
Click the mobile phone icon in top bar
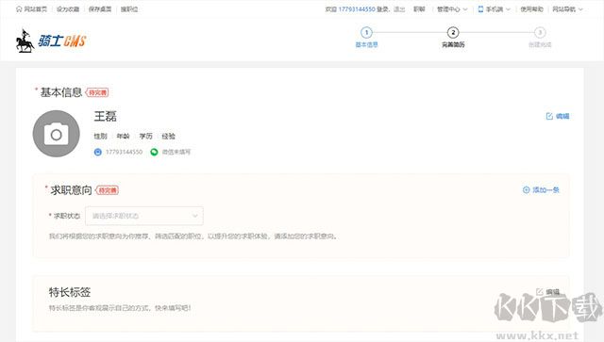point(480,9)
